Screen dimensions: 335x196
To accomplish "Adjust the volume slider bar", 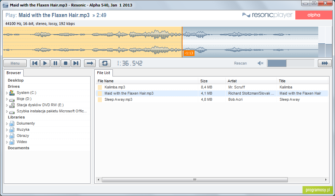I will pyautogui.click(x=291, y=63).
